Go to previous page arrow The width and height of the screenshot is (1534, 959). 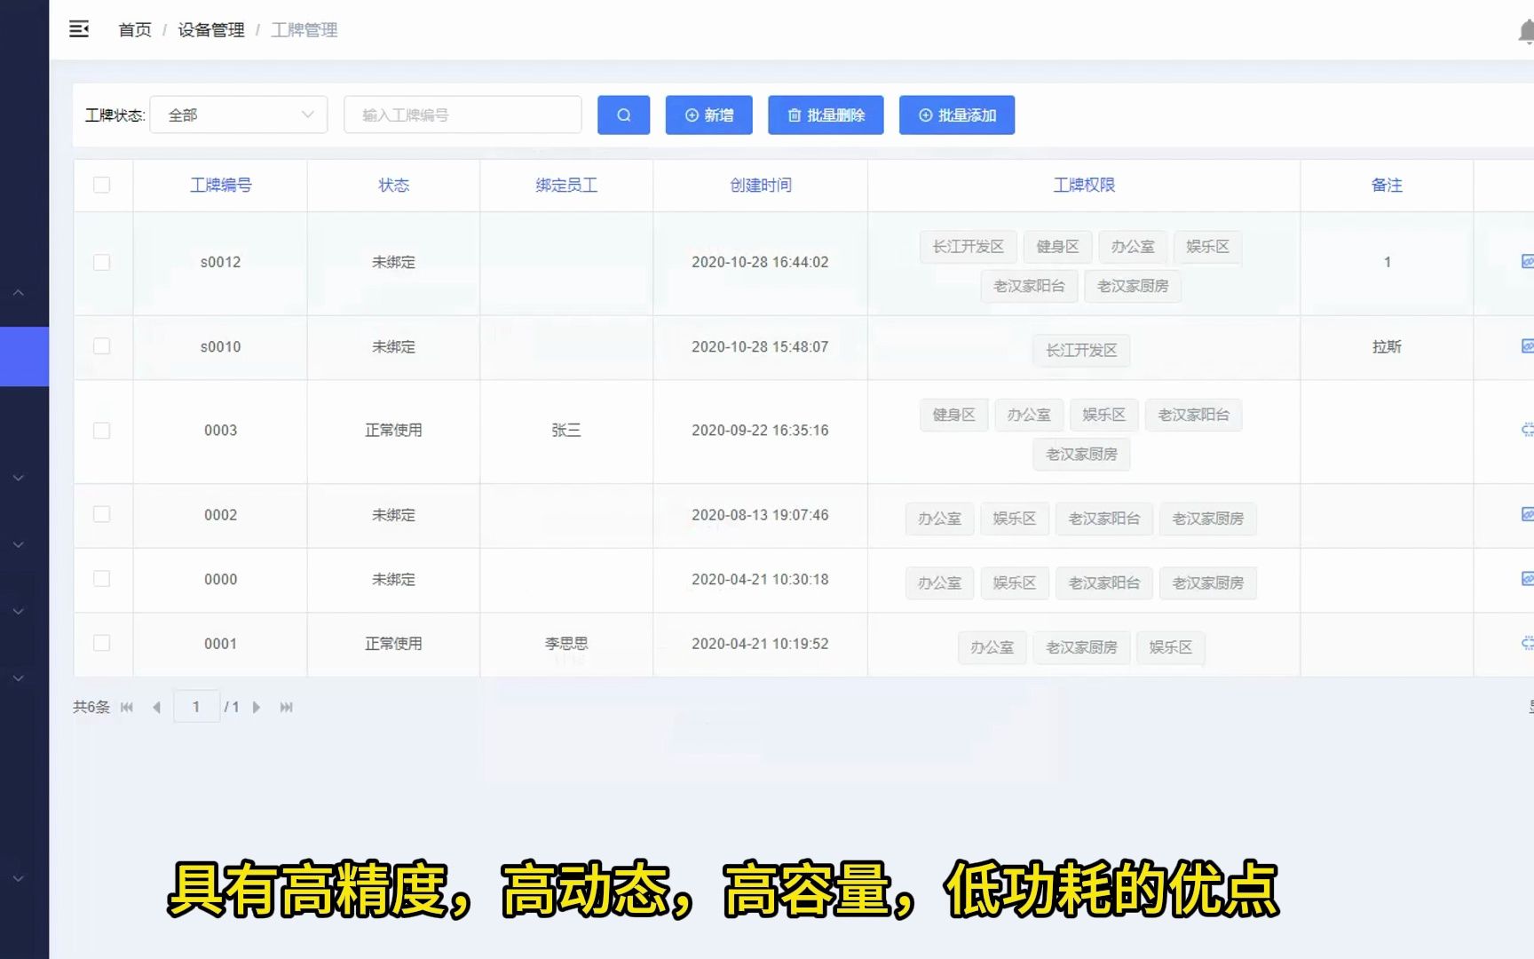coord(157,707)
